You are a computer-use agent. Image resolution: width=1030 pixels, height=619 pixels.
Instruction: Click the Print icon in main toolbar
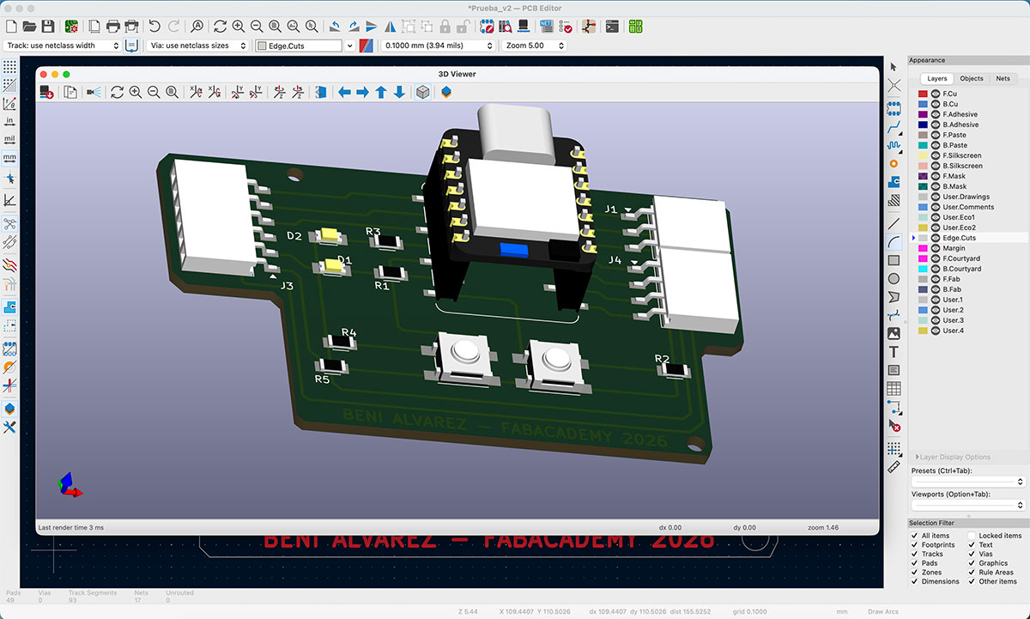tap(112, 27)
